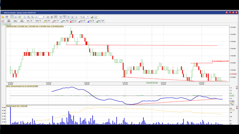The image size is (239, 134).
Task: Click the third red window control in the title bar
Action: (x=233, y=12)
